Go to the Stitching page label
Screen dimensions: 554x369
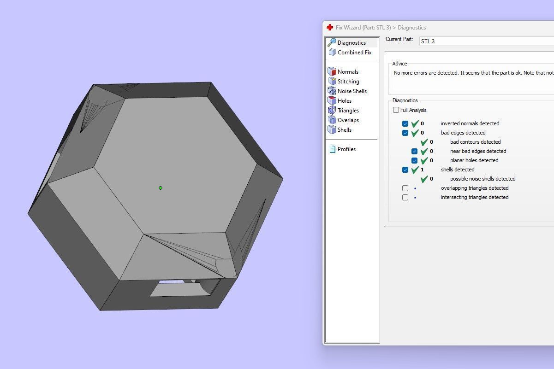point(348,82)
